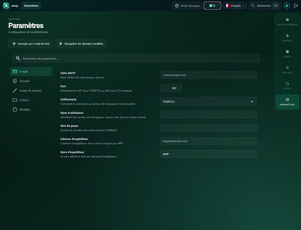Go to Vue d'ensemble in side rail

pyautogui.click(x=287, y=22)
